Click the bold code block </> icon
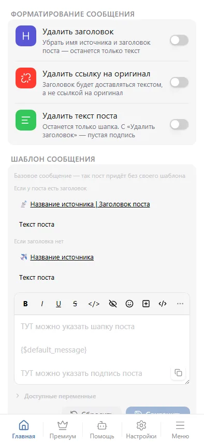This screenshot has height=443, width=204. (x=163, y=304)
